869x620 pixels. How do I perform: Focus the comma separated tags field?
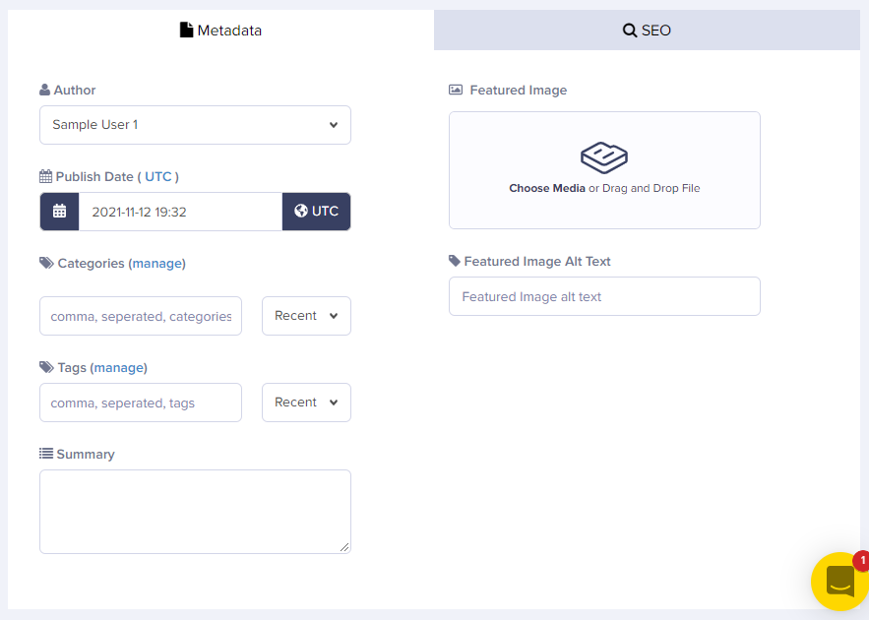pyautogui.click(x=141, y=403)
